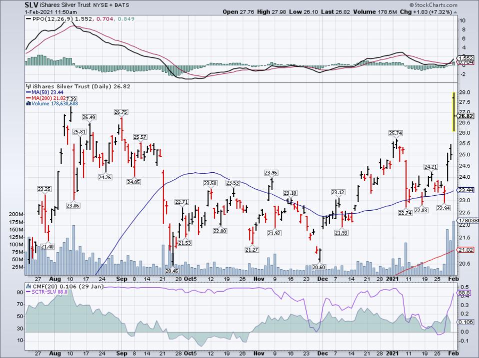Click the 22.00 low price label
This screenshot has width=479, height=358.
pos(220,231)
